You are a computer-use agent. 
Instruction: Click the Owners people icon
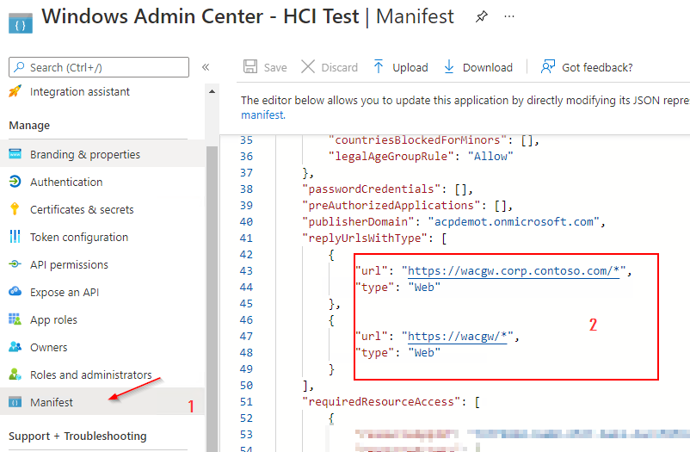tap(15, 347)
